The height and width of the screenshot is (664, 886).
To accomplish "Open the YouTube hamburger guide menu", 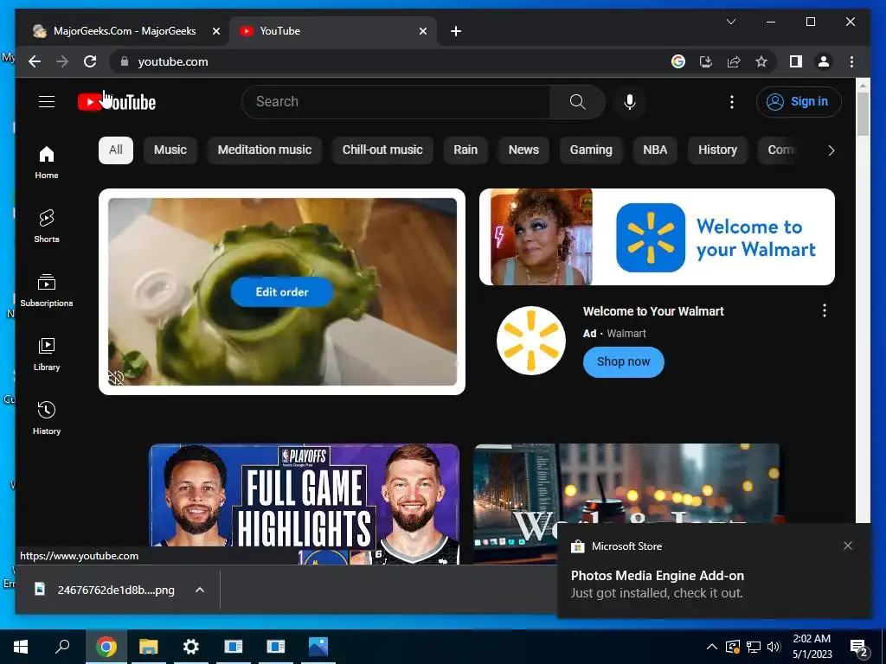I will (47, 102).
